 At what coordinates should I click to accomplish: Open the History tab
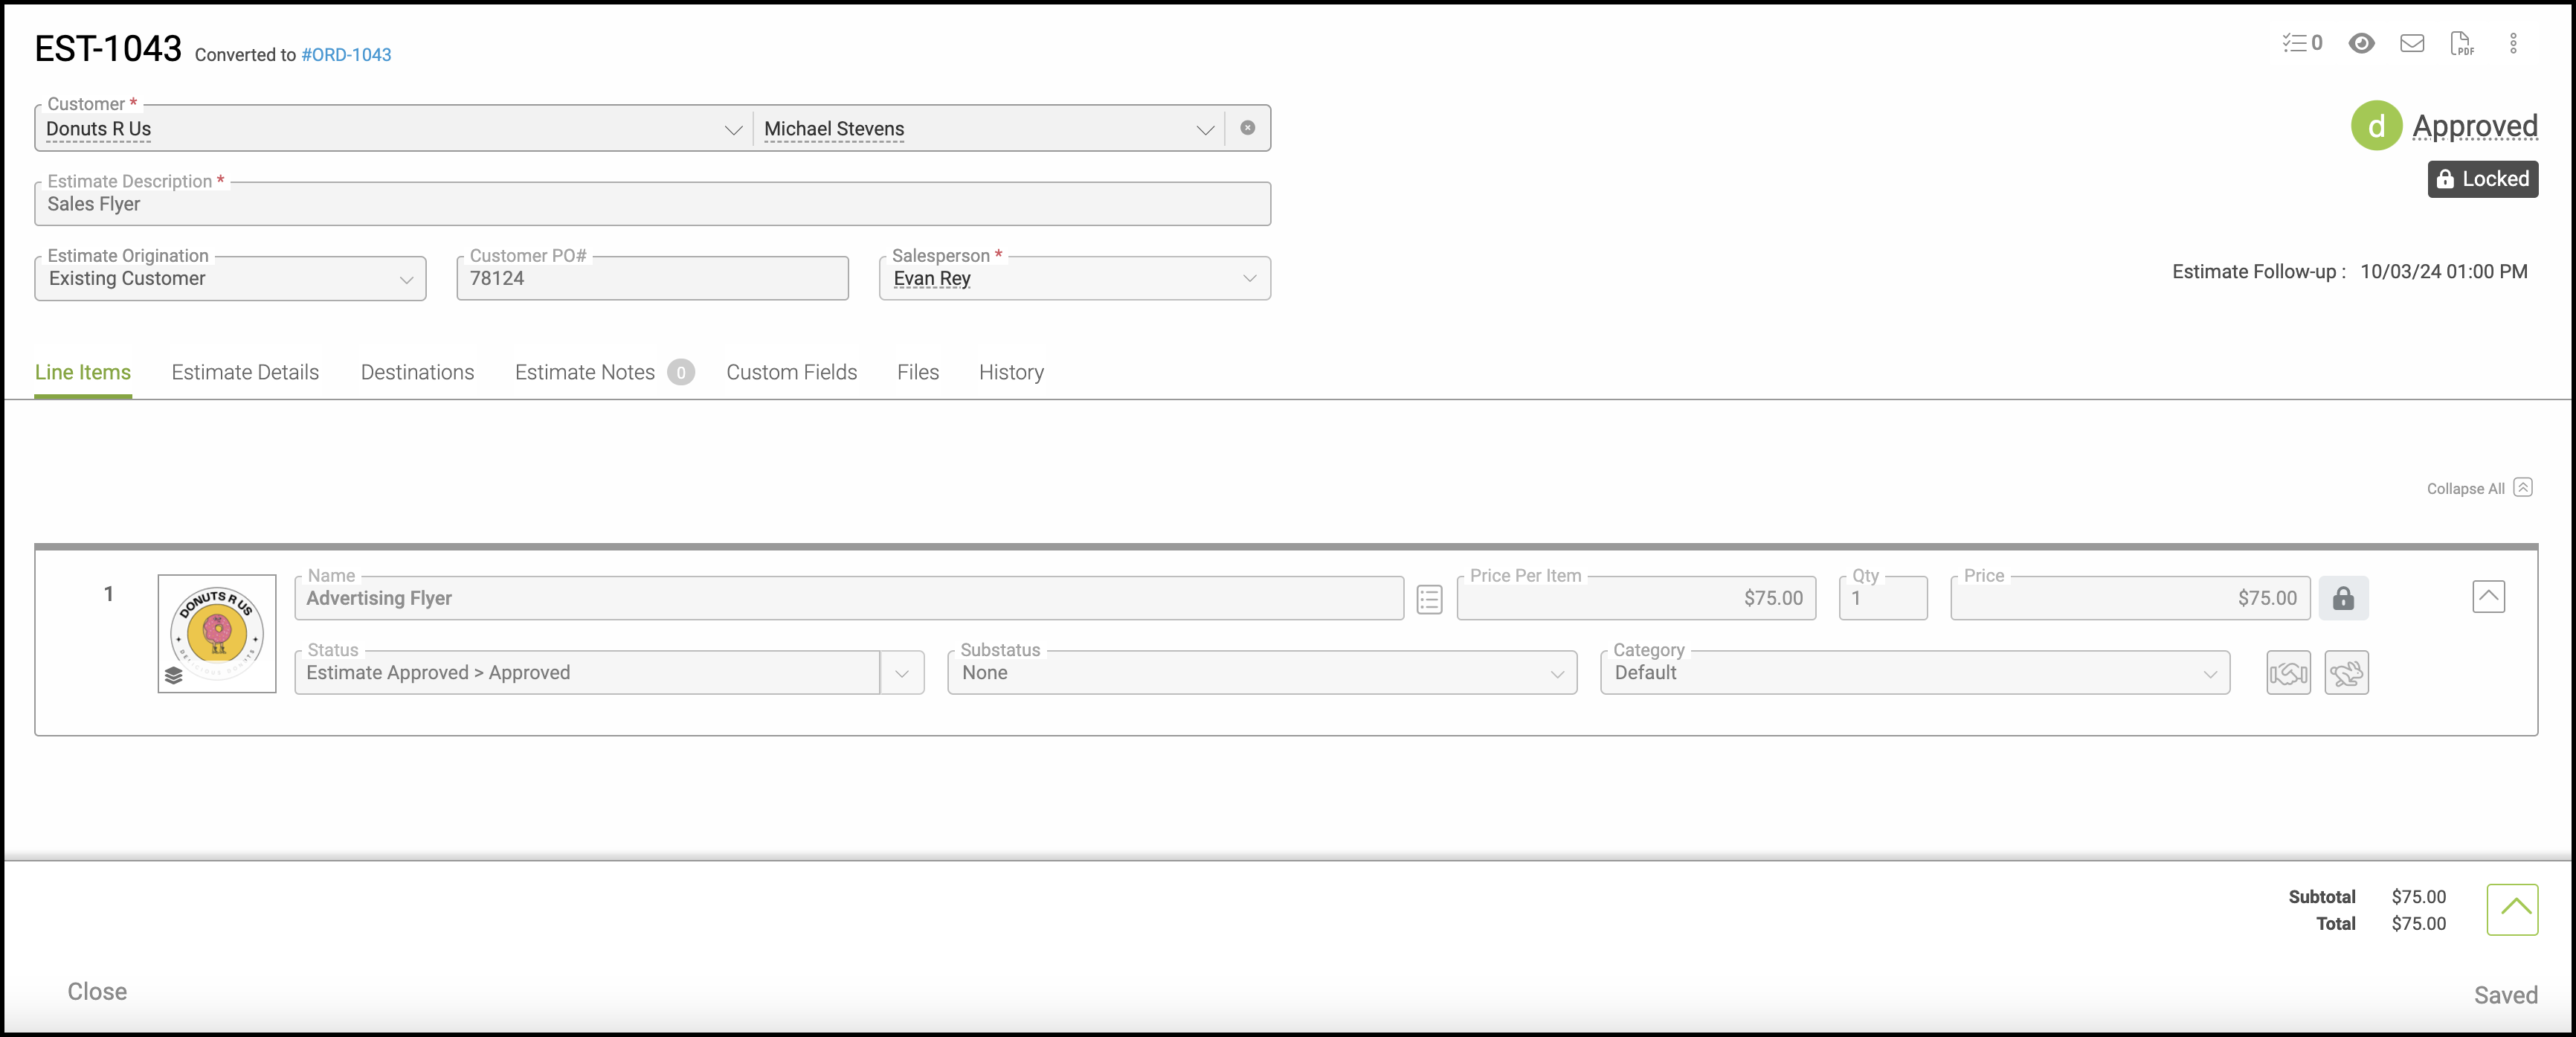point(1010,372)
